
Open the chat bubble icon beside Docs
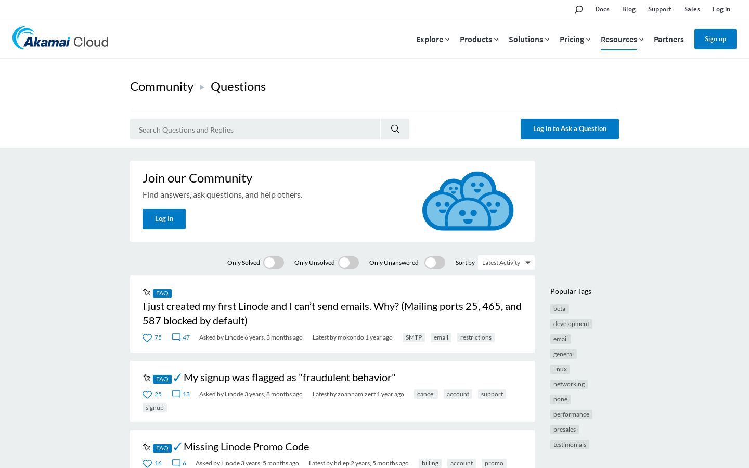pyautogui.click(x=579, y=9)
